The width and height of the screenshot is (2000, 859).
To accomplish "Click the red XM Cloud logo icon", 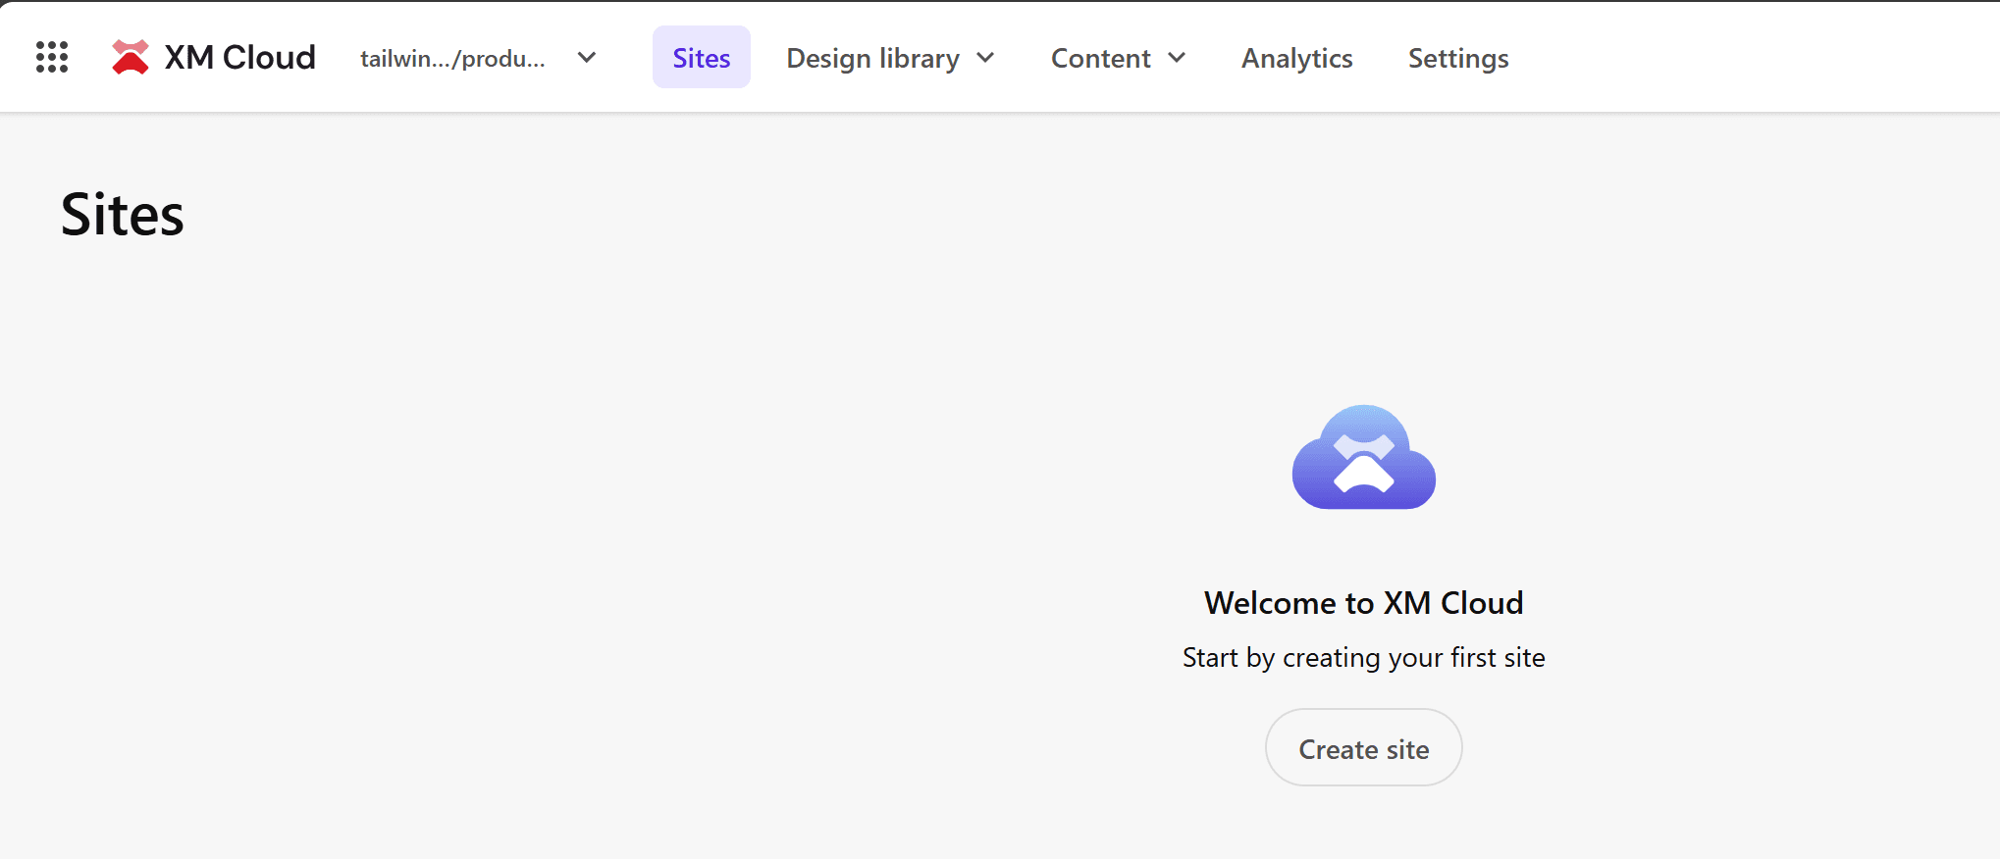I will (130, 58).
